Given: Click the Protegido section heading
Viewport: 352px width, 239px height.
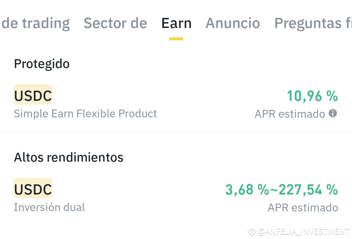Looking at the screenshot, I should point(42,64).
